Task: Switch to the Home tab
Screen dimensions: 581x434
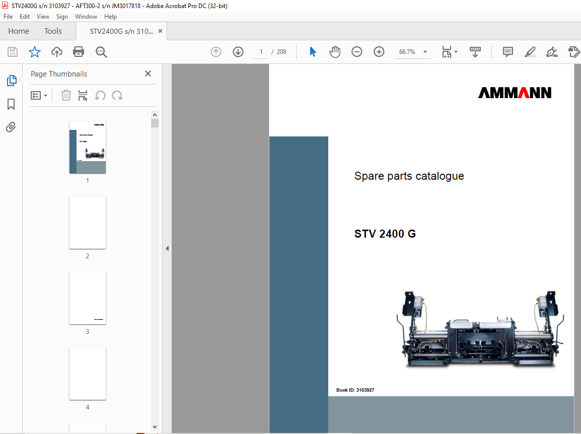Action: (19, 31)
